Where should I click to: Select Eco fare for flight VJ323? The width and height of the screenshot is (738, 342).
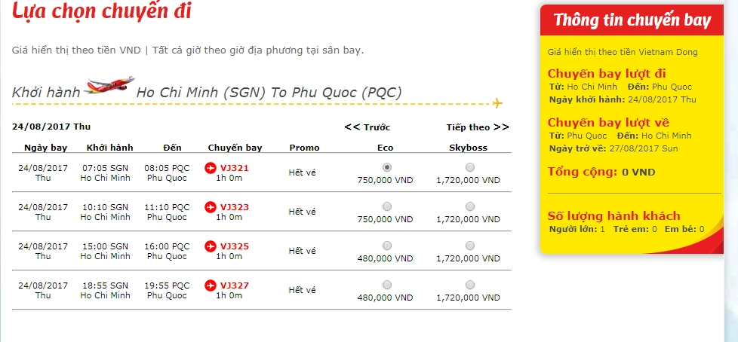coord(387,206)
